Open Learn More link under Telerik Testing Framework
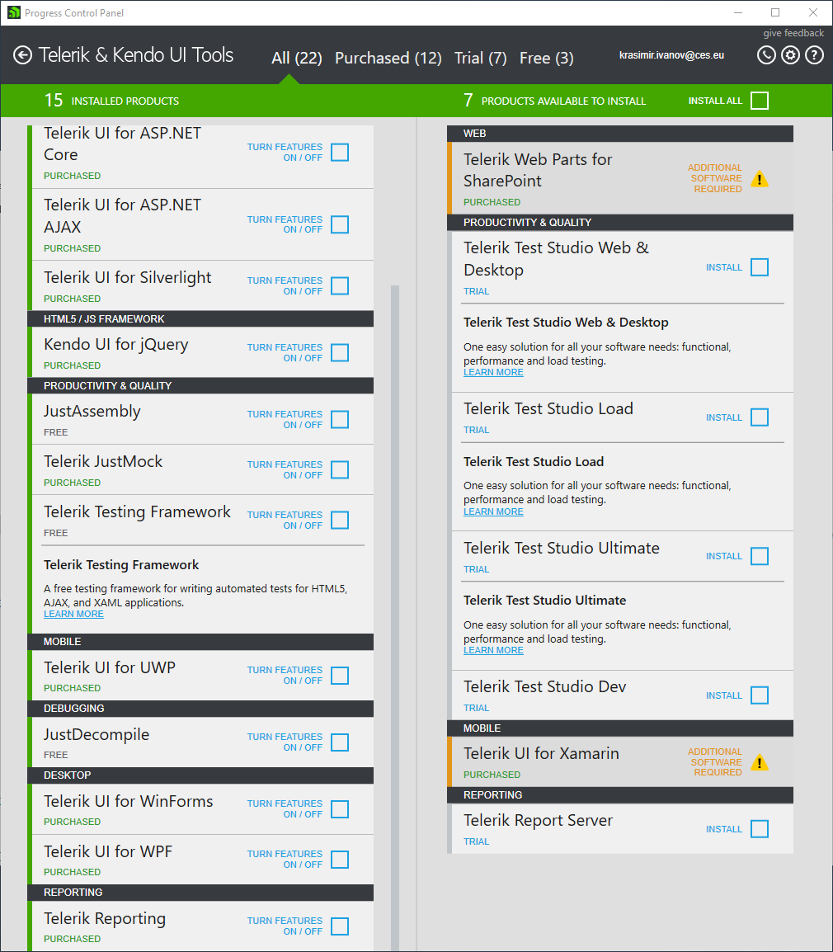Viewport: 833px width, 952px height. 73,614
